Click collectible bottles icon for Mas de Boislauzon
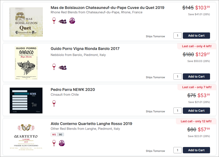 click(63, 21)
